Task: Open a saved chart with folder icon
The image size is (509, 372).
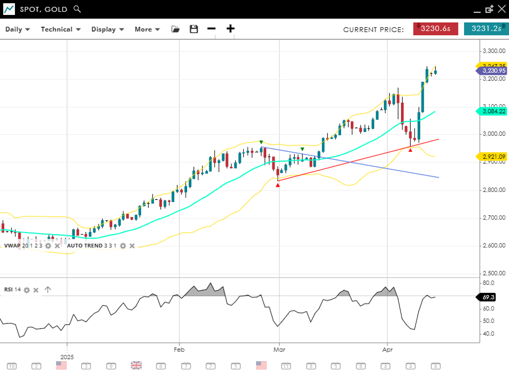Action: [176, 29]
